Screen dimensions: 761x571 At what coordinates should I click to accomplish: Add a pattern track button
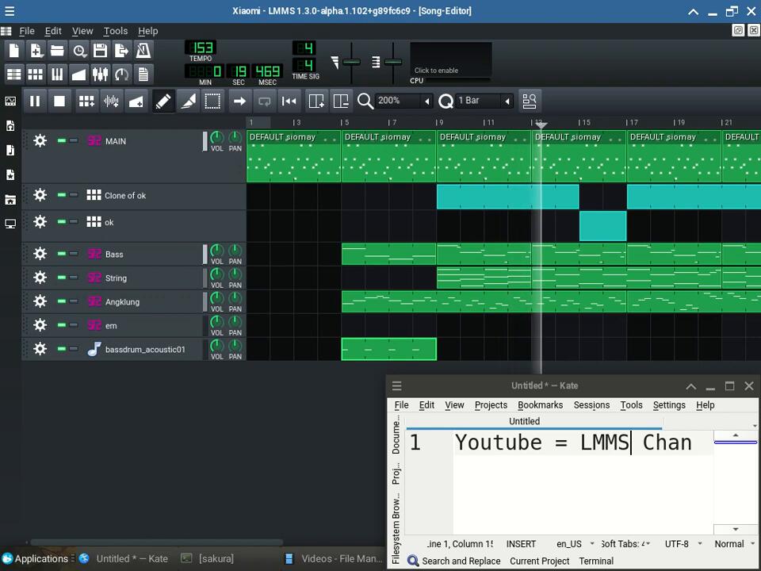[86, 102]
